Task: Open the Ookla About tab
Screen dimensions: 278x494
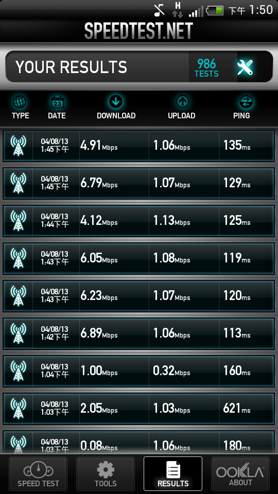Action: (x=240, y=473)
